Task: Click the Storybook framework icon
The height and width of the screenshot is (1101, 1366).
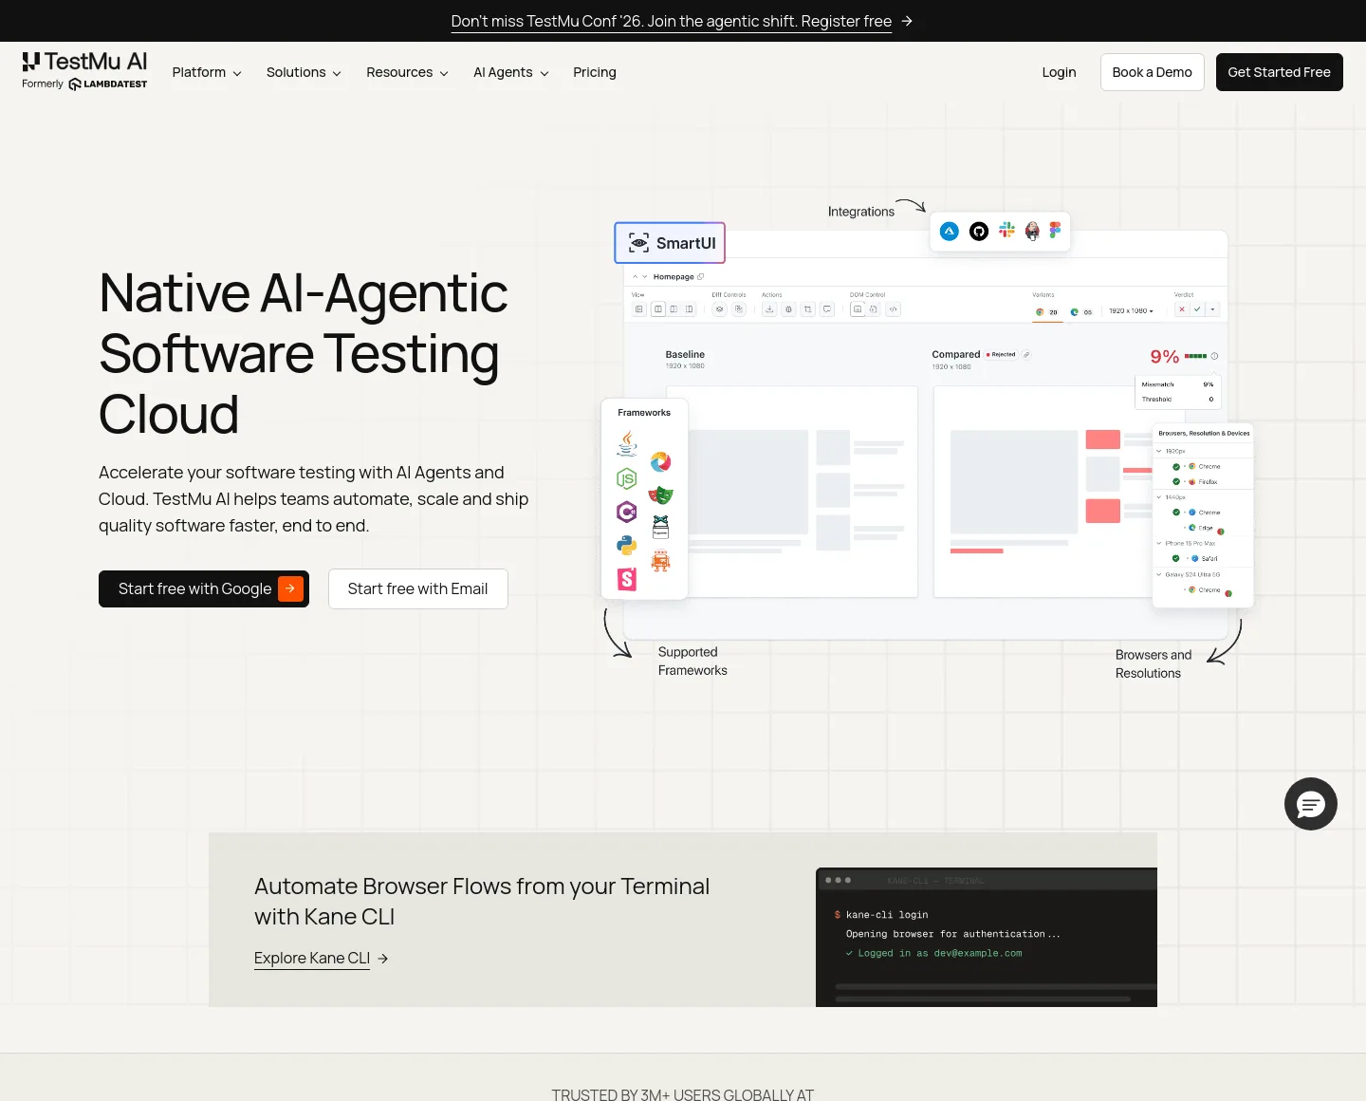Action: tap(627, 579)
